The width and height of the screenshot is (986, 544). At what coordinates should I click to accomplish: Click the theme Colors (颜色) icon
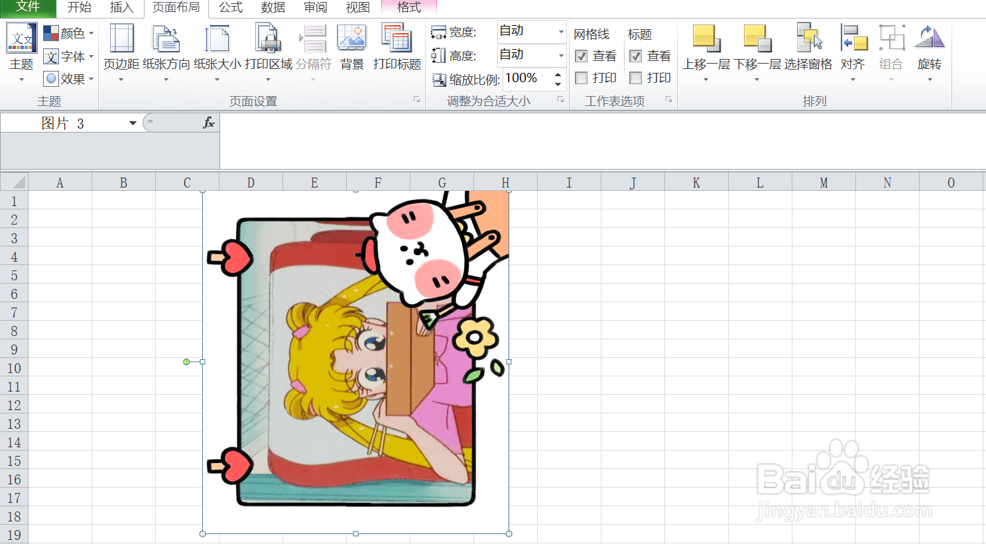[51, 33]
